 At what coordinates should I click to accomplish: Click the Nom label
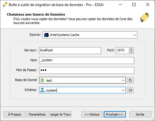click(34, 60)
